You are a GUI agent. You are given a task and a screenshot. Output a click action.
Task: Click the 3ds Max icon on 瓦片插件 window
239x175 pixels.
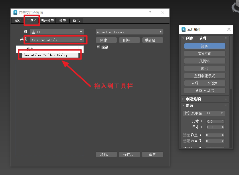tap(183, 29)
